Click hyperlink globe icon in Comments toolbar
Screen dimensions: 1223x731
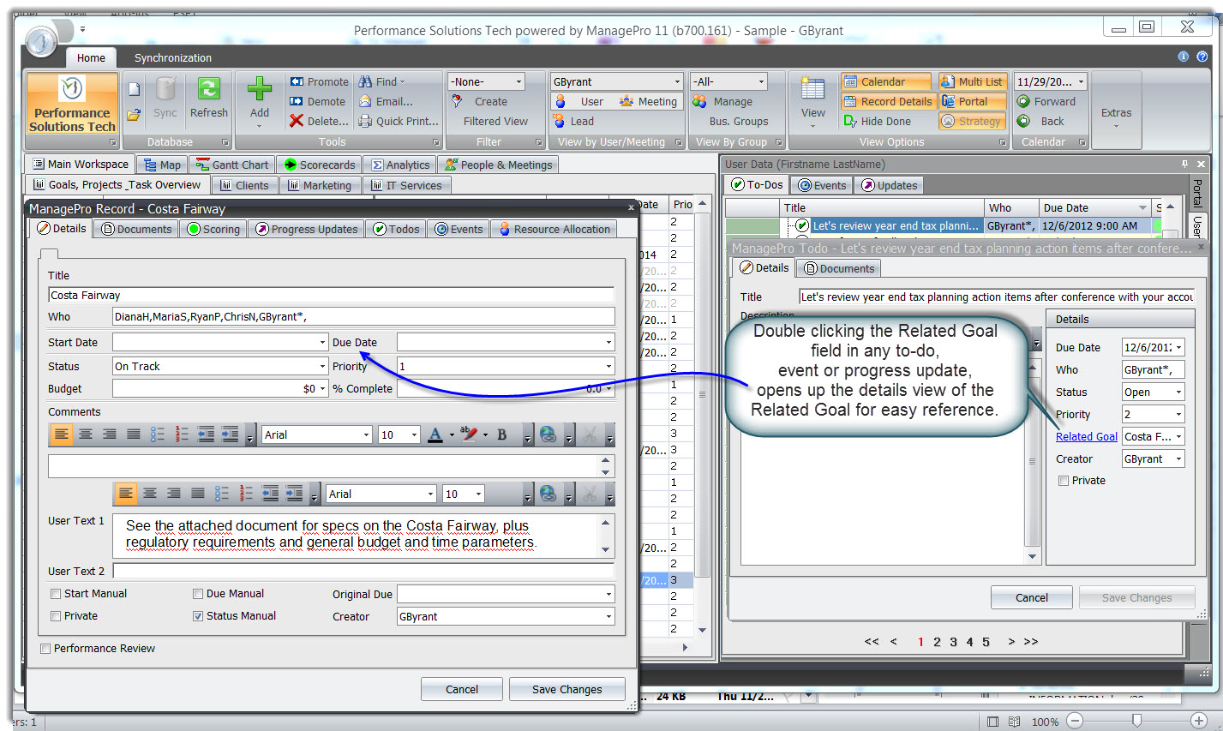point(549,434)
